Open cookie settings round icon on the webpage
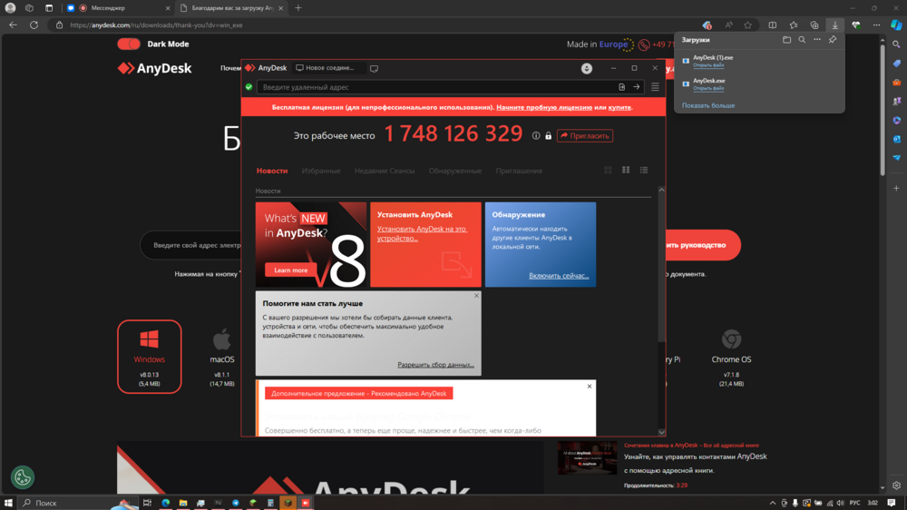The width and height of the screenshot is (907, 510). tap(23, 477)
